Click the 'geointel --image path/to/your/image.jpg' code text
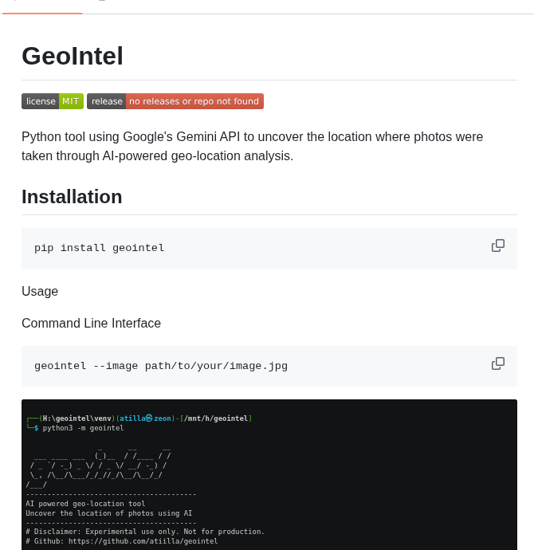The image size is (534, 550). (x=161, y=366)
